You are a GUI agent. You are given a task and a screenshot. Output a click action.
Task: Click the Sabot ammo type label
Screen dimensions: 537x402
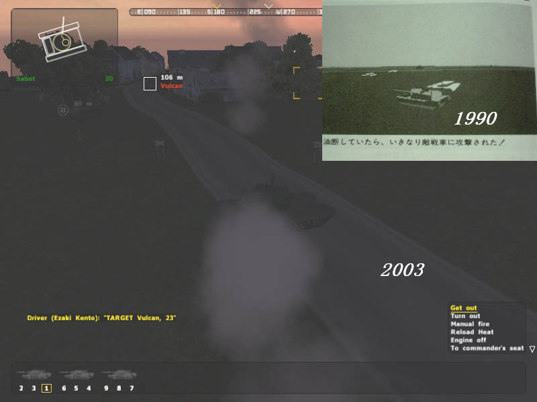coord(26,78)
